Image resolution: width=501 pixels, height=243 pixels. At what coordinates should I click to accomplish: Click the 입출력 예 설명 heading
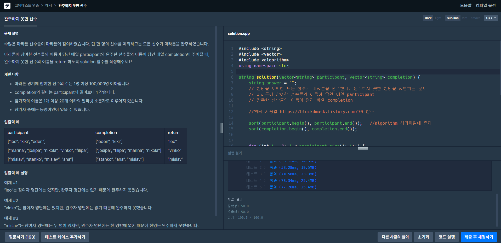pos(16,173)
